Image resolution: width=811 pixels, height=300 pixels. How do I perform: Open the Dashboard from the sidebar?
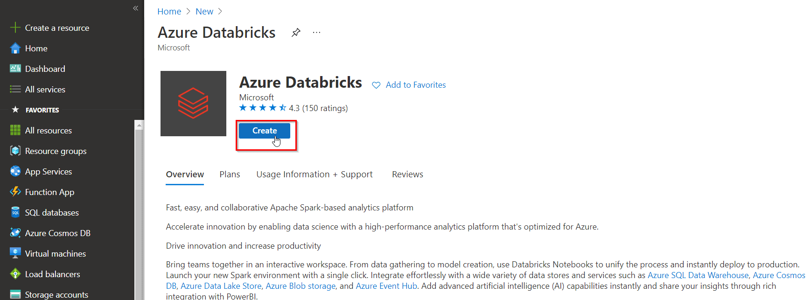45,69
